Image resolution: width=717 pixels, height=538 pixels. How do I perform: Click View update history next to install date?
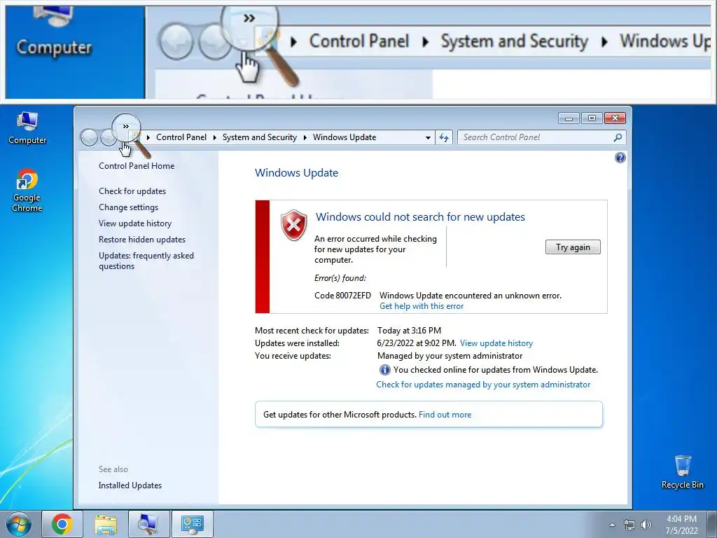pos(496,343)
